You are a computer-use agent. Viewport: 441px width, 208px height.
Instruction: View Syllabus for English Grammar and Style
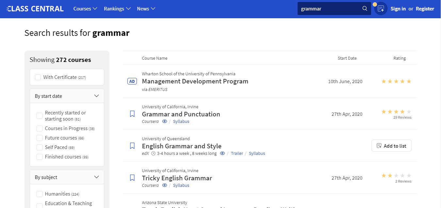[x=257, y=153]
